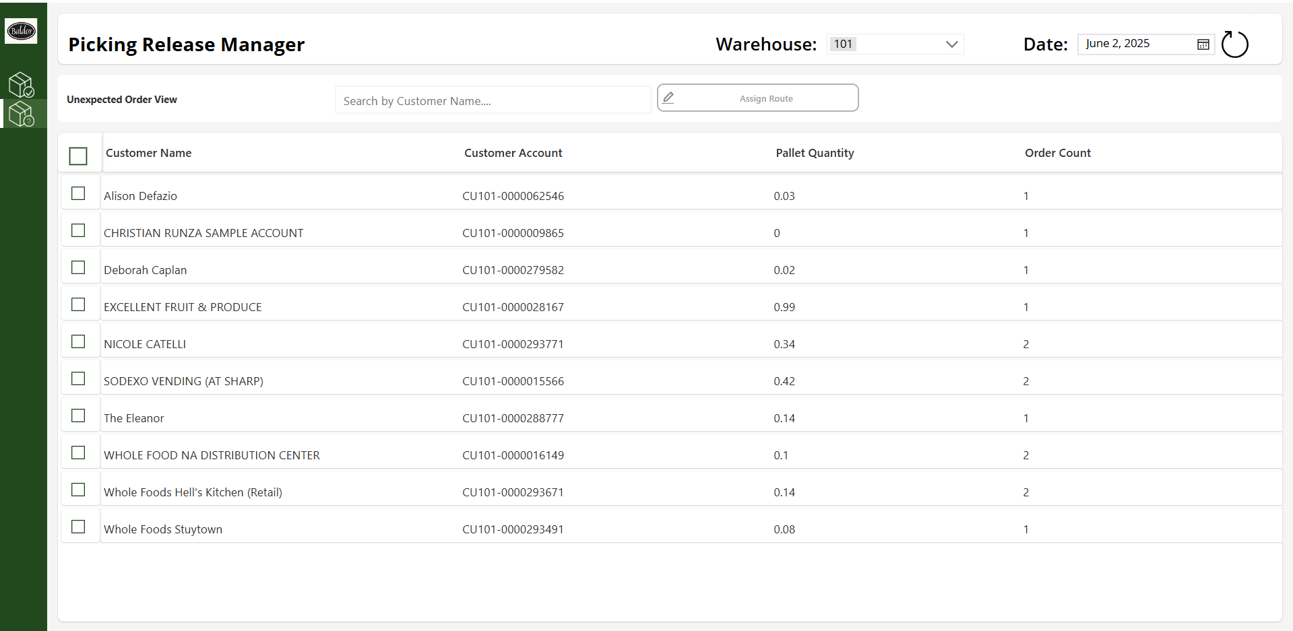Click the Customer Account column header
Screen dimensions: 1293x631
pyautogui.click(x=513, y=153)
